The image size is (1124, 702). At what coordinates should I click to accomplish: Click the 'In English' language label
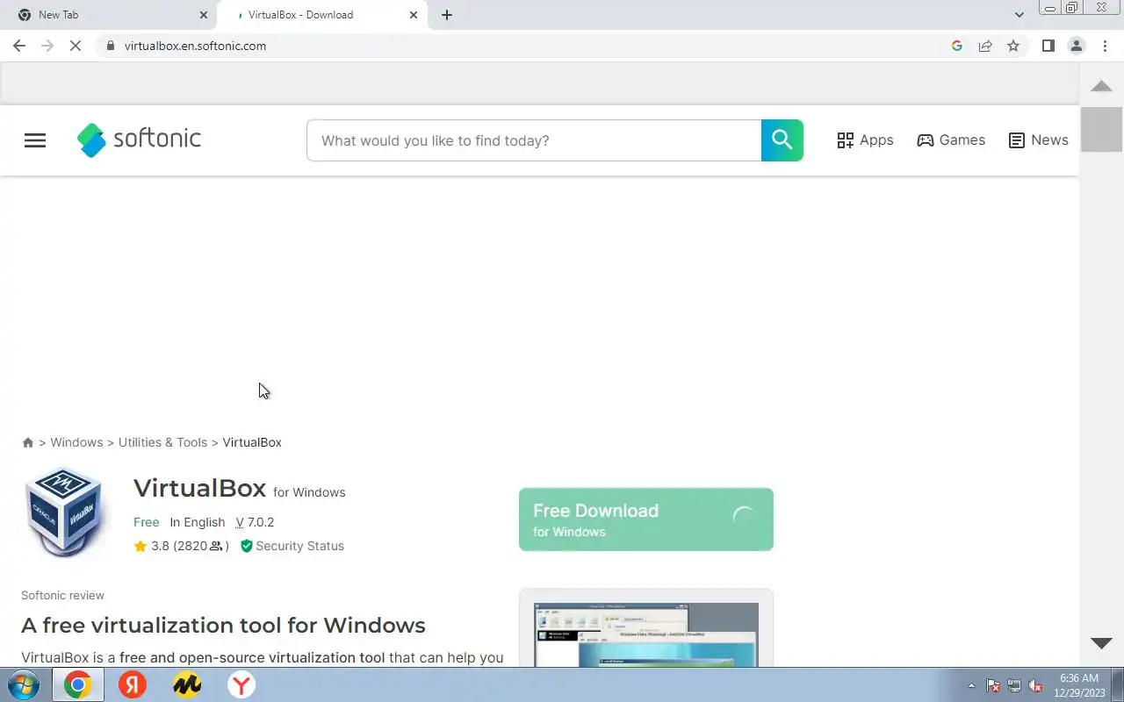click(x=198, y=522)
